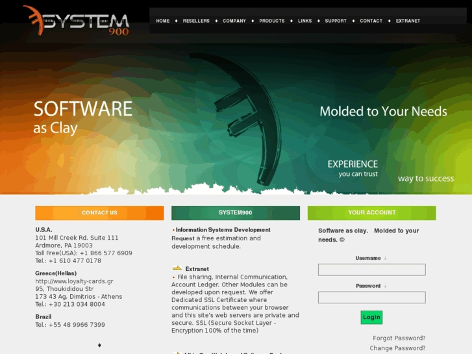Viewport: 472px width, 354px height.
Task: Click the 'Tel.: +55 48 9966 7399' line
Action: point(70,325)
